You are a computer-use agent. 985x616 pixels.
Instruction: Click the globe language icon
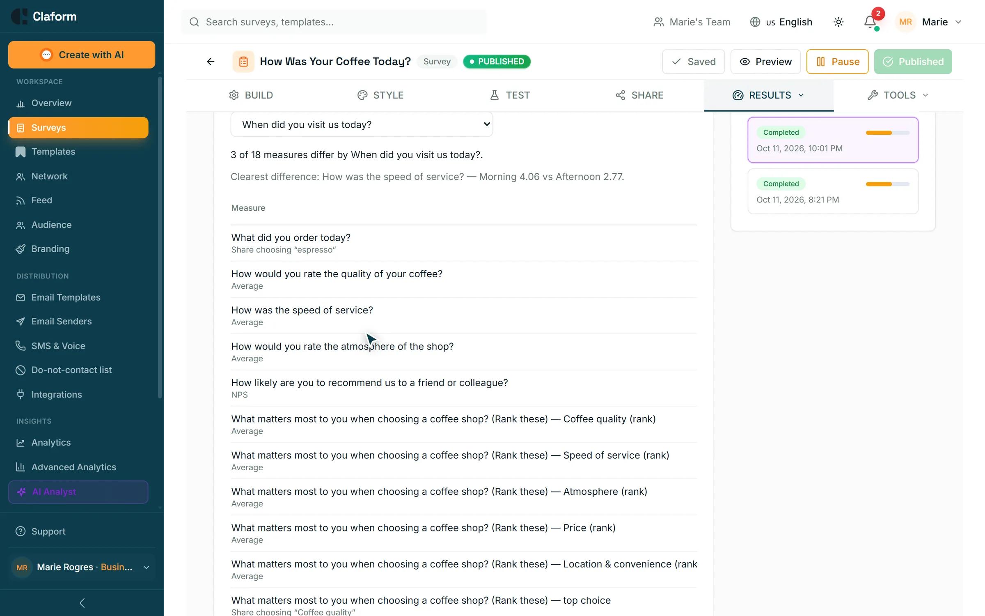click(x=755, y=22)
